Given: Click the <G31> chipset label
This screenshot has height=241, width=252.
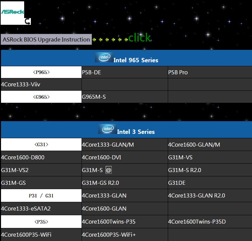Looking at the screenshot, I should pyautogui.click(x=41, y=145).
